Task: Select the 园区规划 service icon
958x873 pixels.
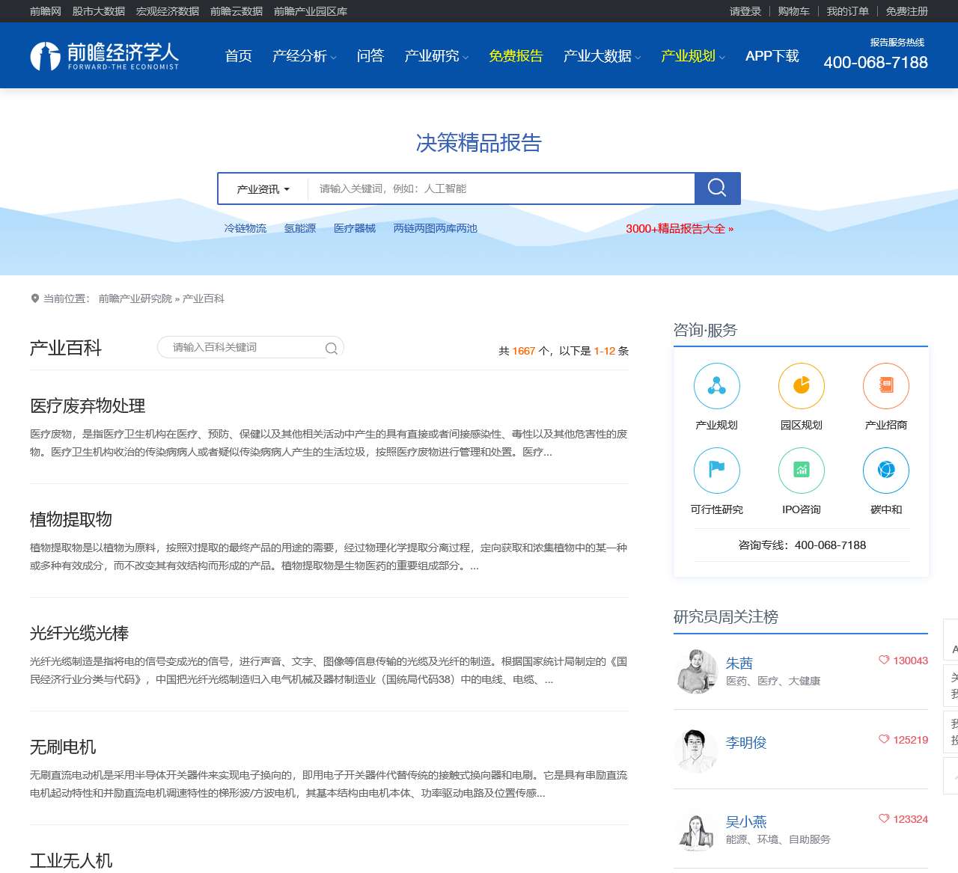Action: [x=801, y=387]
